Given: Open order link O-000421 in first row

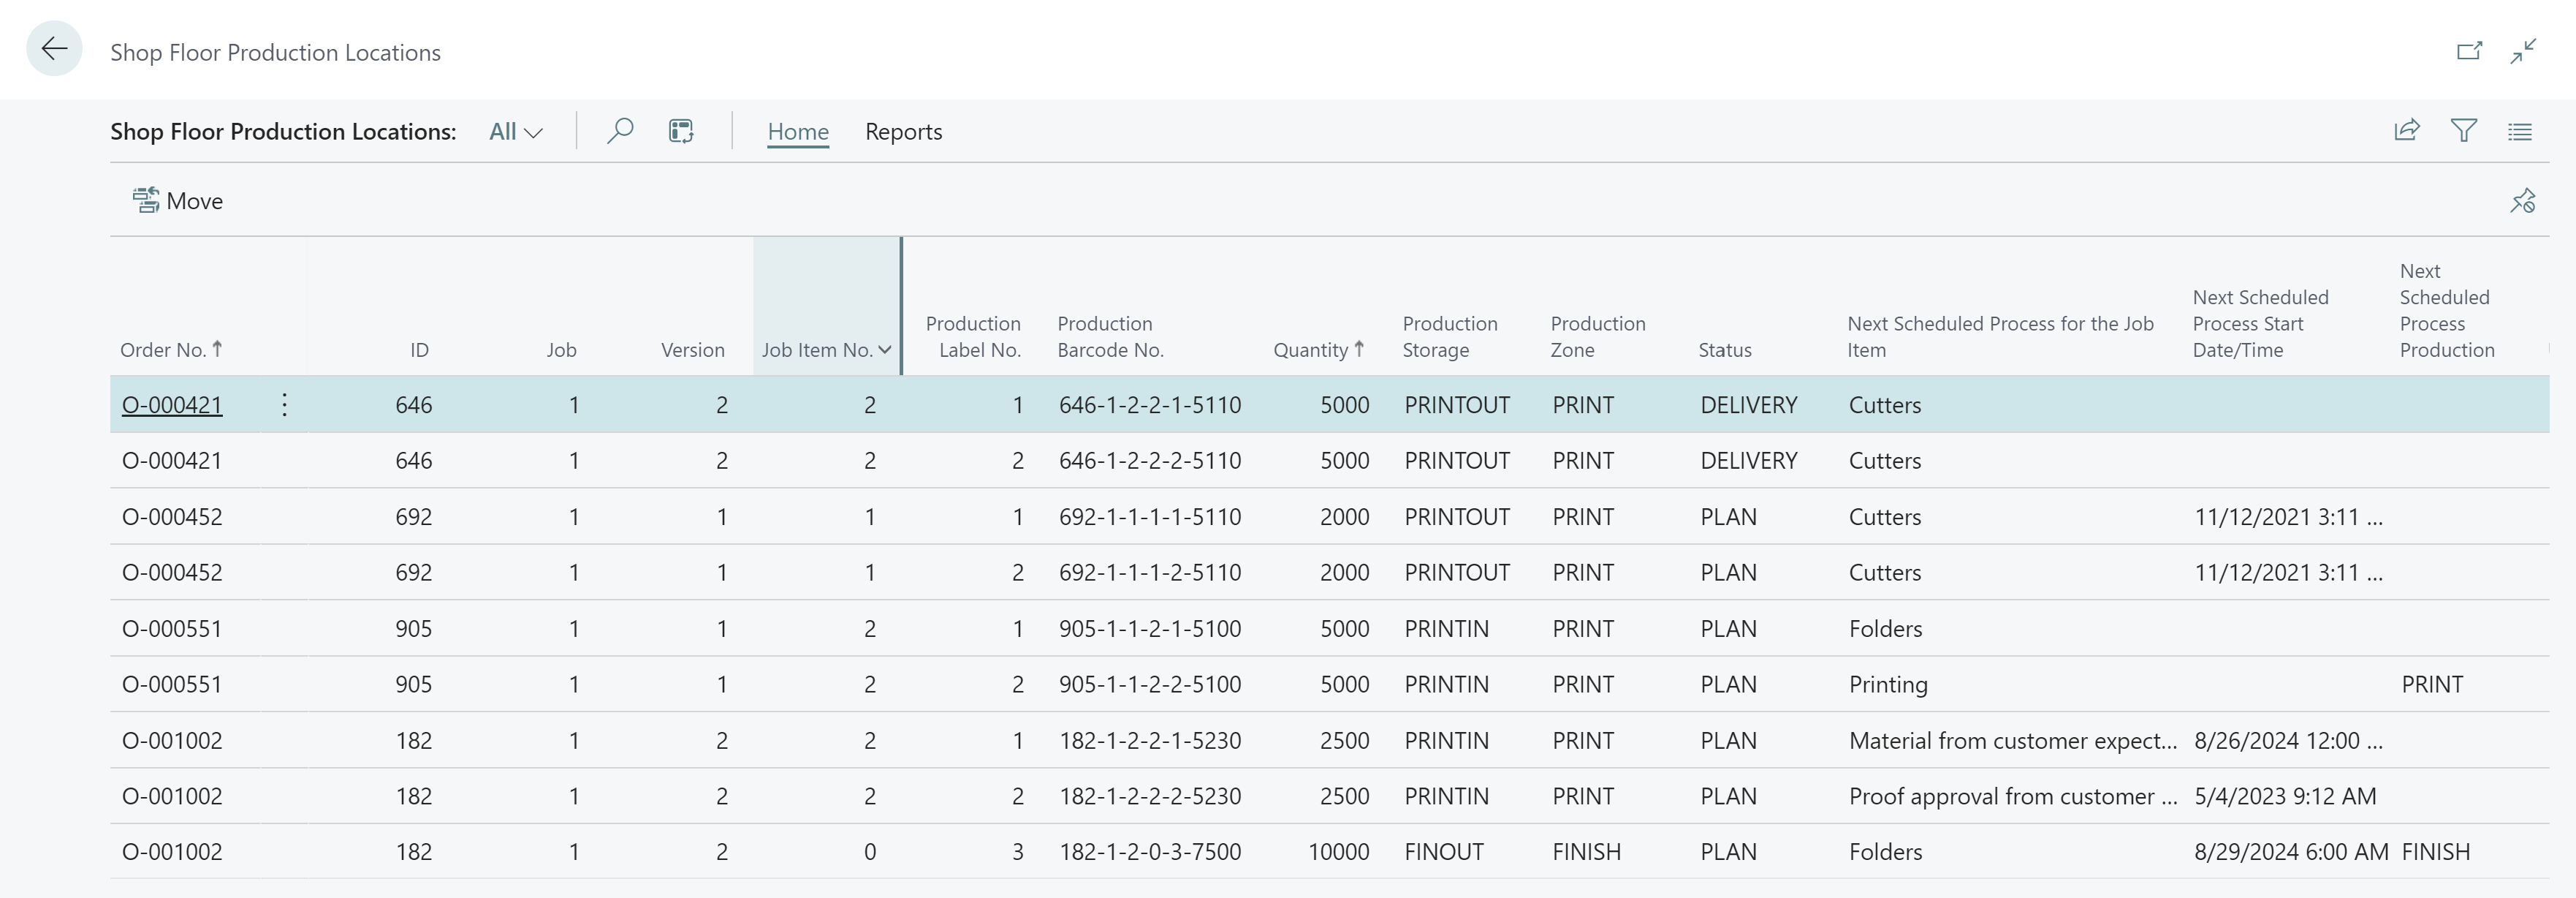Looking at the screenshot, I should [x=172, y=404].
